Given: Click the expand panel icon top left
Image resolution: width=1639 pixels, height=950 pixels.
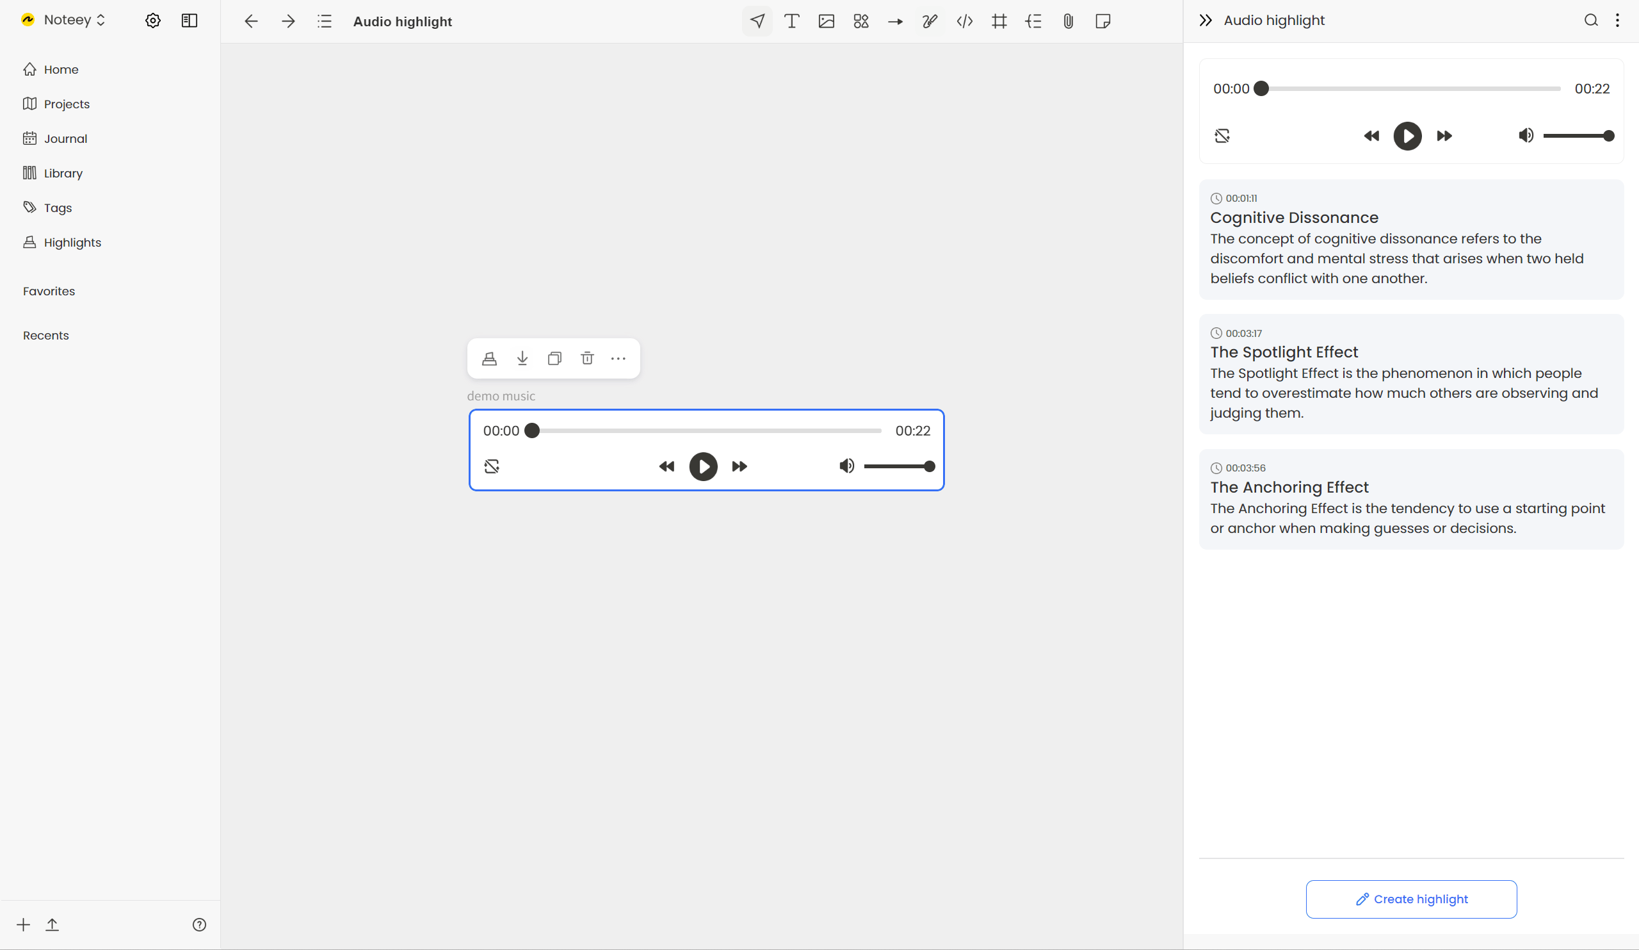Looking at the screenshot, I should 190,20.
